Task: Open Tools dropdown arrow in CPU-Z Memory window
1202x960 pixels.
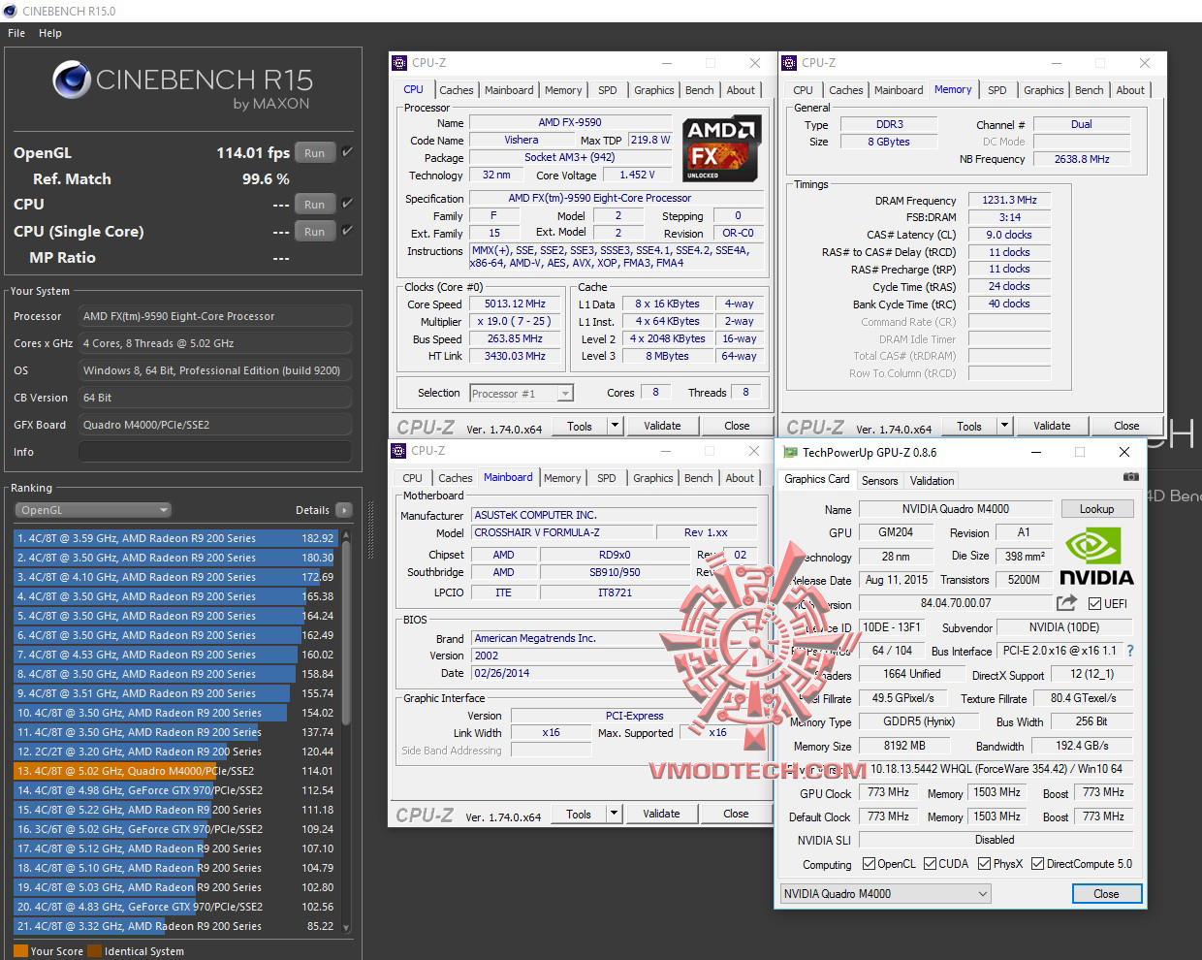Action: click(x=1004, y=426)
